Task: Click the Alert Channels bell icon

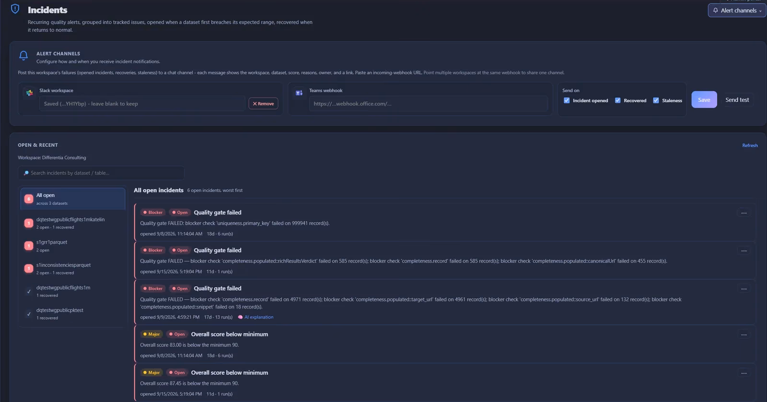Action: [x=23, y=56]
